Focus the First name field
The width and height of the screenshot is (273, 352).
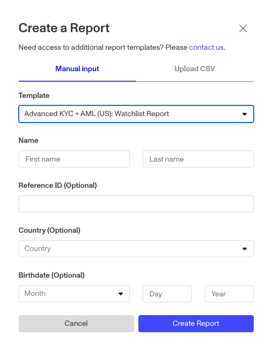74,159
